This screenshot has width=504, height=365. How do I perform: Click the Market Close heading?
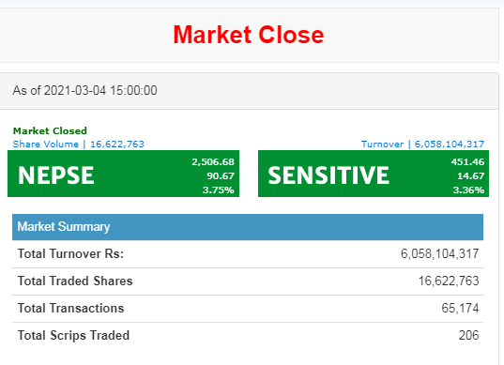pyautogui.click(x=249, y=35)
